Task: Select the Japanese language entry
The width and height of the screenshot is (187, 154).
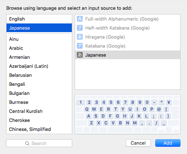Action: pos(39,28)
